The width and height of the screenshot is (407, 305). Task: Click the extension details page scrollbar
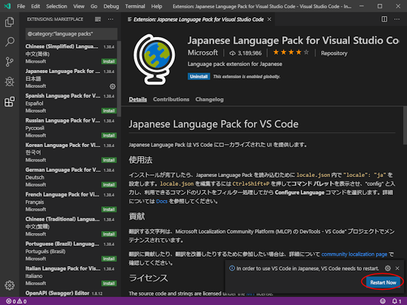(405, 125)
